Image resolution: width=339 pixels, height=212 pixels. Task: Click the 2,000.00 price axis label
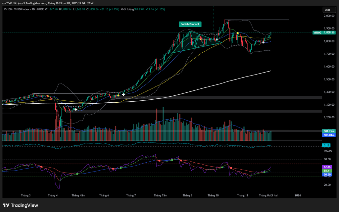click(329, 16)
